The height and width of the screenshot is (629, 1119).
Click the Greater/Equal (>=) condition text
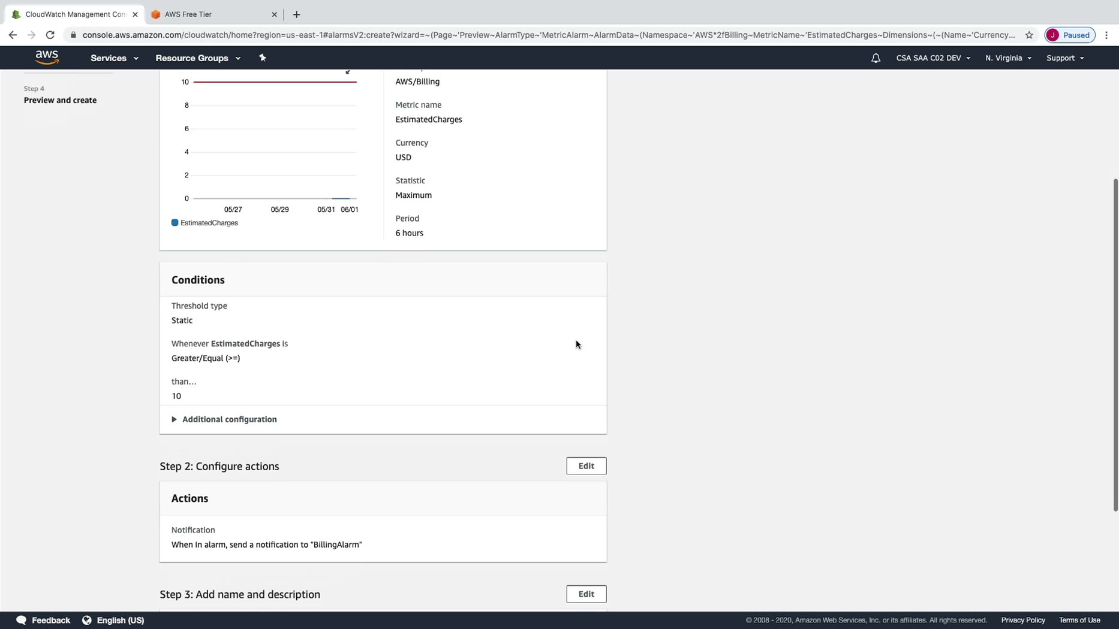[206, 358]
